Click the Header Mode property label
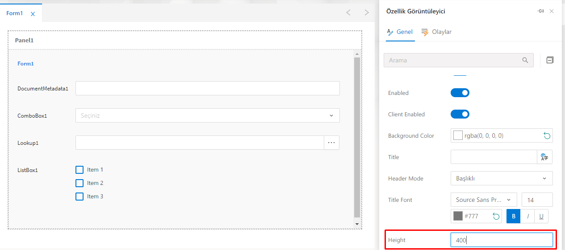Viewport: 565px width, 250px height. [406, 178]
